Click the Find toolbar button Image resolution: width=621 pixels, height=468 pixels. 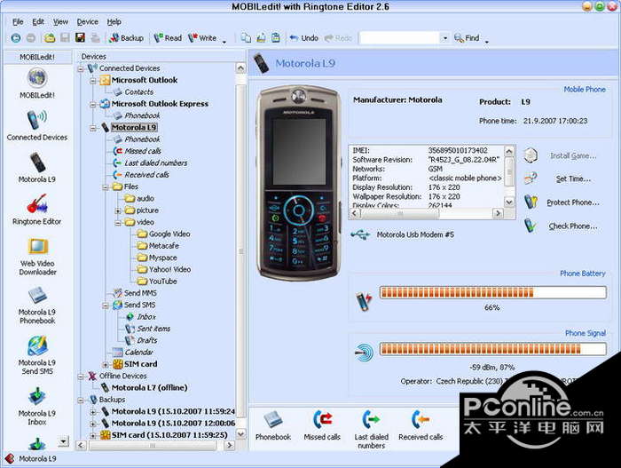pos(467,38)
